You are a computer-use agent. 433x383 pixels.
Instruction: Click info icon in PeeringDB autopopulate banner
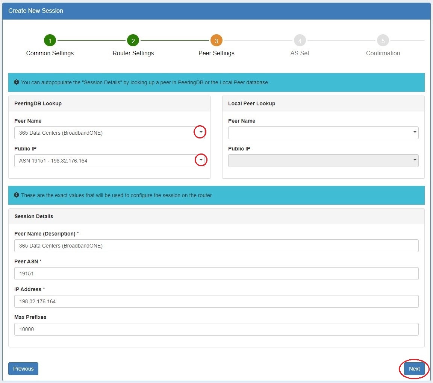17,82
